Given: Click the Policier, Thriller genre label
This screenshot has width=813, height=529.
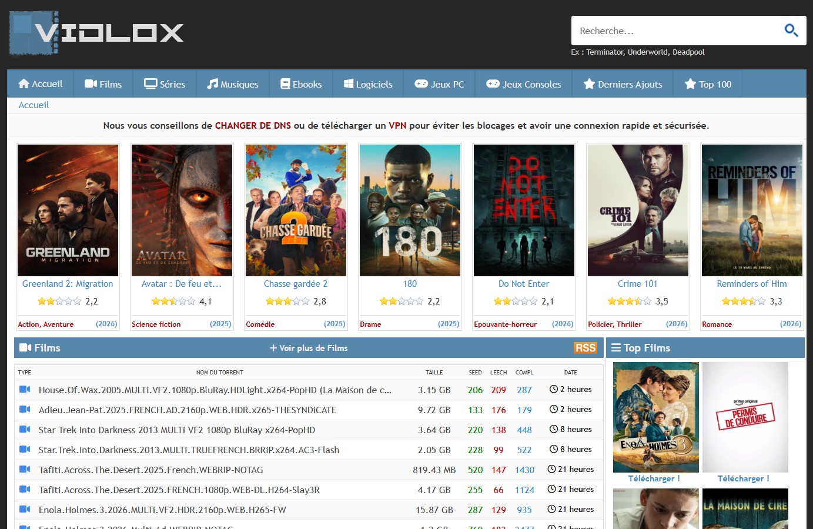Looking at the screenshot, I should [615, 324].
